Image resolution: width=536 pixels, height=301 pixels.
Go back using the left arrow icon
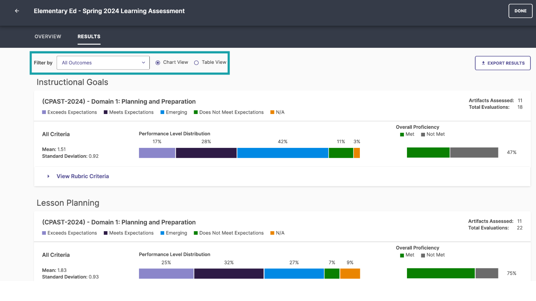[17, 11]
